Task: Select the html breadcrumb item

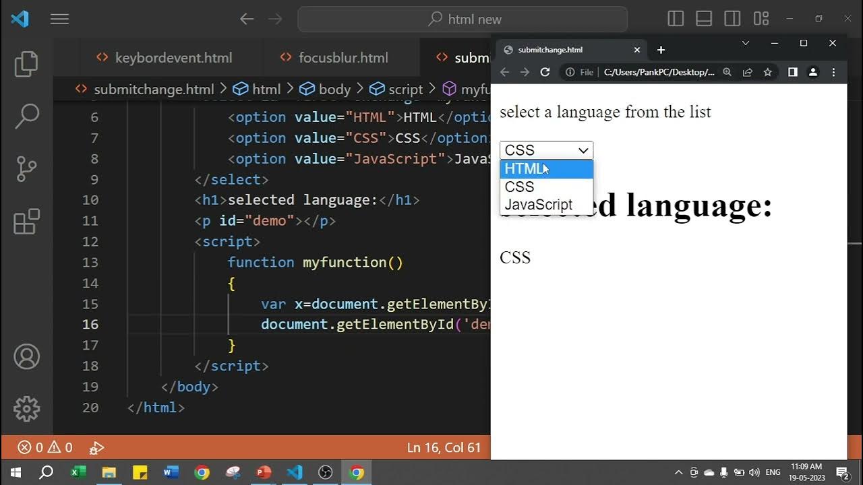Action: 256,89
